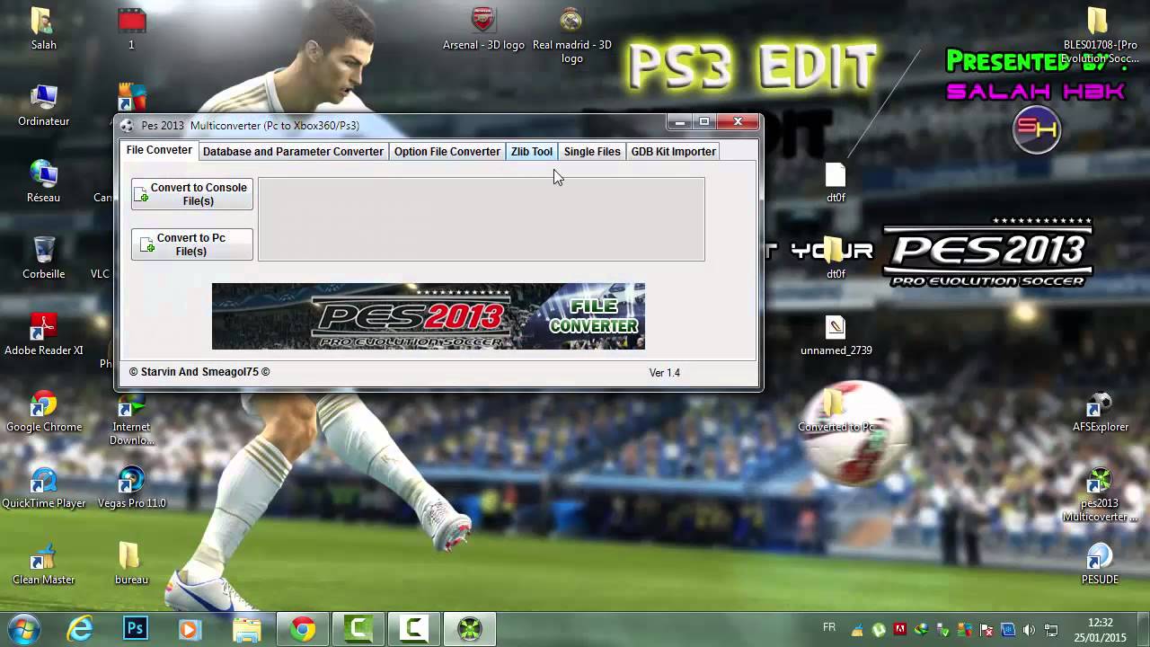This screenshot has height=647, width=1150.
Task: Click the Show desktop strip
Action: pyautogui.click(x=1143, y=629)
